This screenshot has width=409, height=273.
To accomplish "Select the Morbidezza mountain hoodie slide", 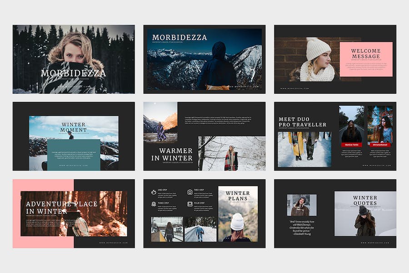I will tap(204, 59).
